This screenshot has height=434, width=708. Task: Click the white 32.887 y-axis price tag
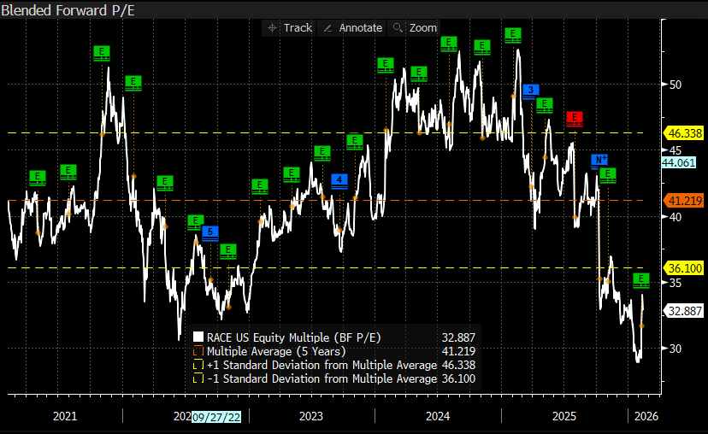[684, 311]
